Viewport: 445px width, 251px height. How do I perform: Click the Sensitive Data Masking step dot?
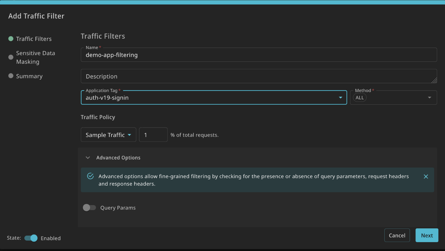click(11, 57)
